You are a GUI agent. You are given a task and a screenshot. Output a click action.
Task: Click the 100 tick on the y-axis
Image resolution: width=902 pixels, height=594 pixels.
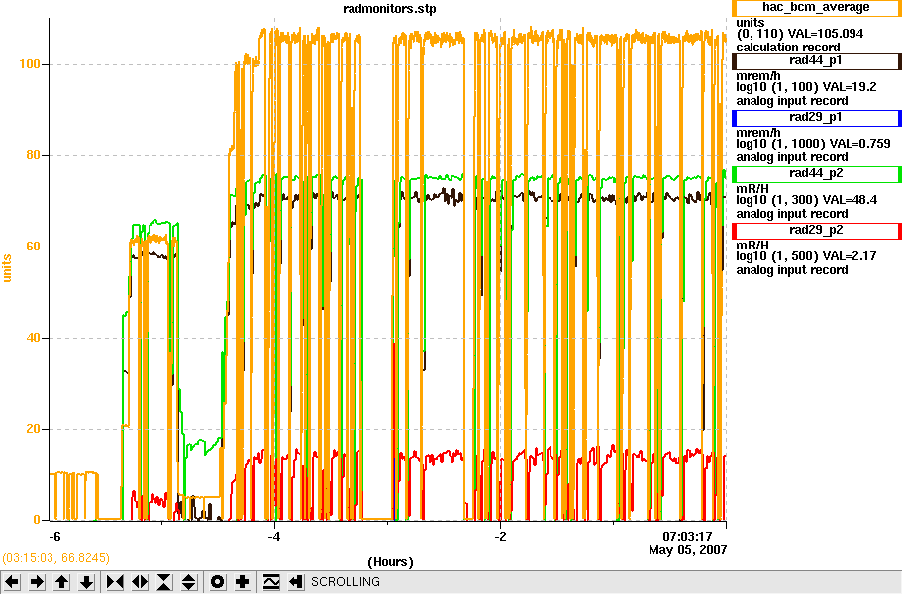click(30, 64)
